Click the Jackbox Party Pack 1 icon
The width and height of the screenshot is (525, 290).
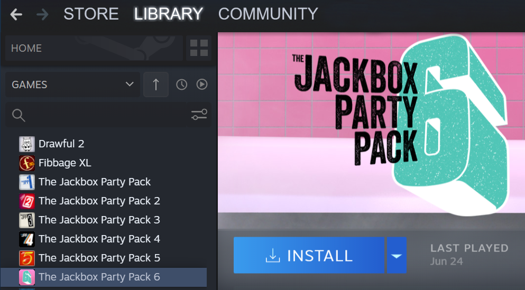point(27,182)
